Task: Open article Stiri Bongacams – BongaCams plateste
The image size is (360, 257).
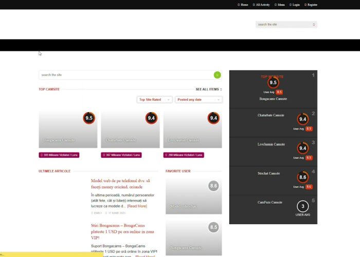Action: click(122, 231)
